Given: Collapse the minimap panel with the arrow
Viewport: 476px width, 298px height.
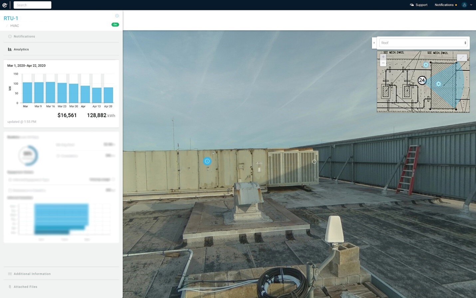Looking at the screenshot, I should (x=374, y=43).
